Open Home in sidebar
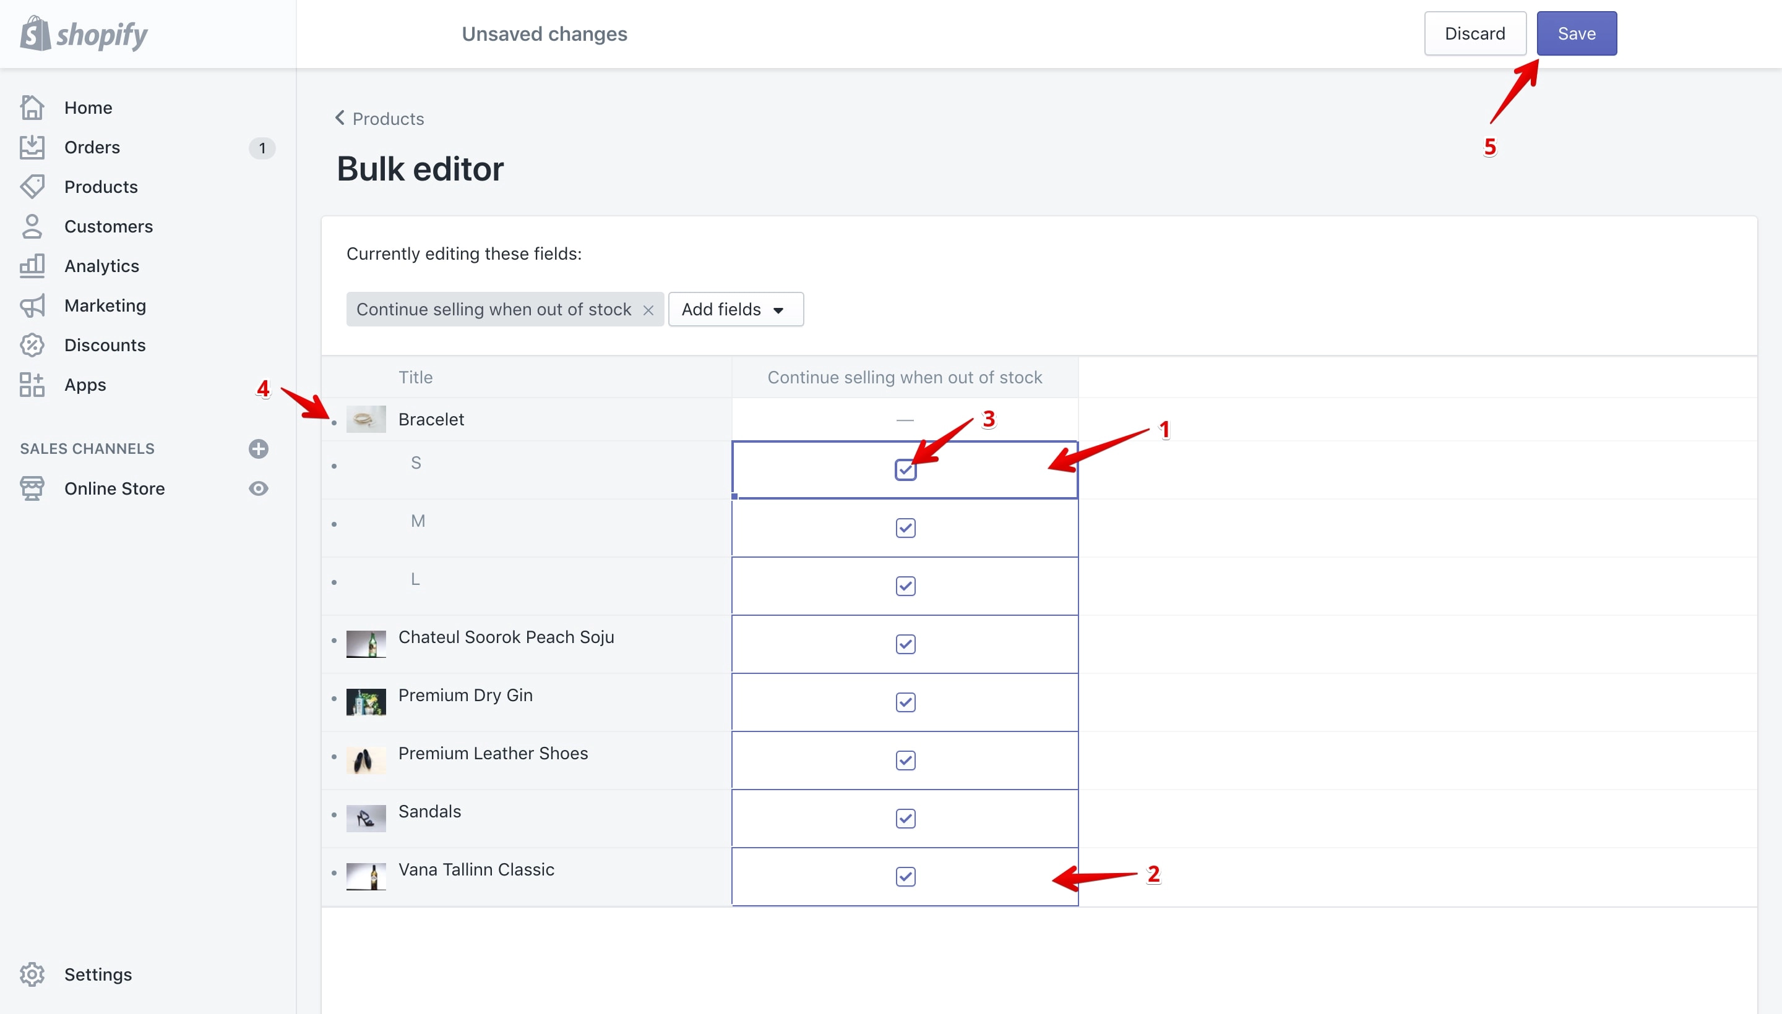The image size is (1782, 1014). click(x=88, y=107)
